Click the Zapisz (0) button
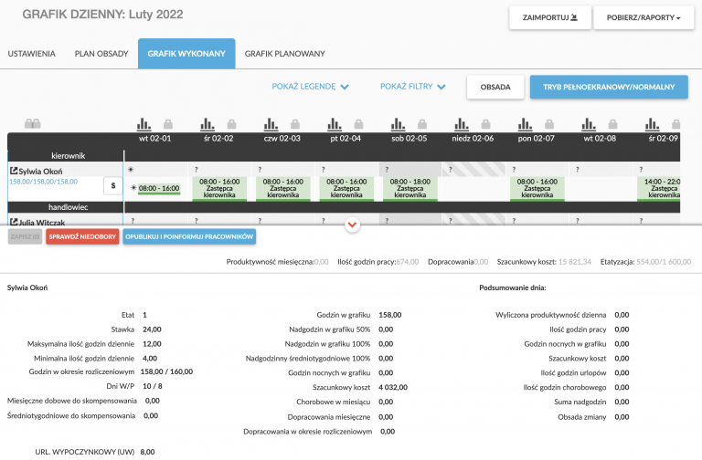The width and height of the screenshot is (702, 460). click(25, 236)
